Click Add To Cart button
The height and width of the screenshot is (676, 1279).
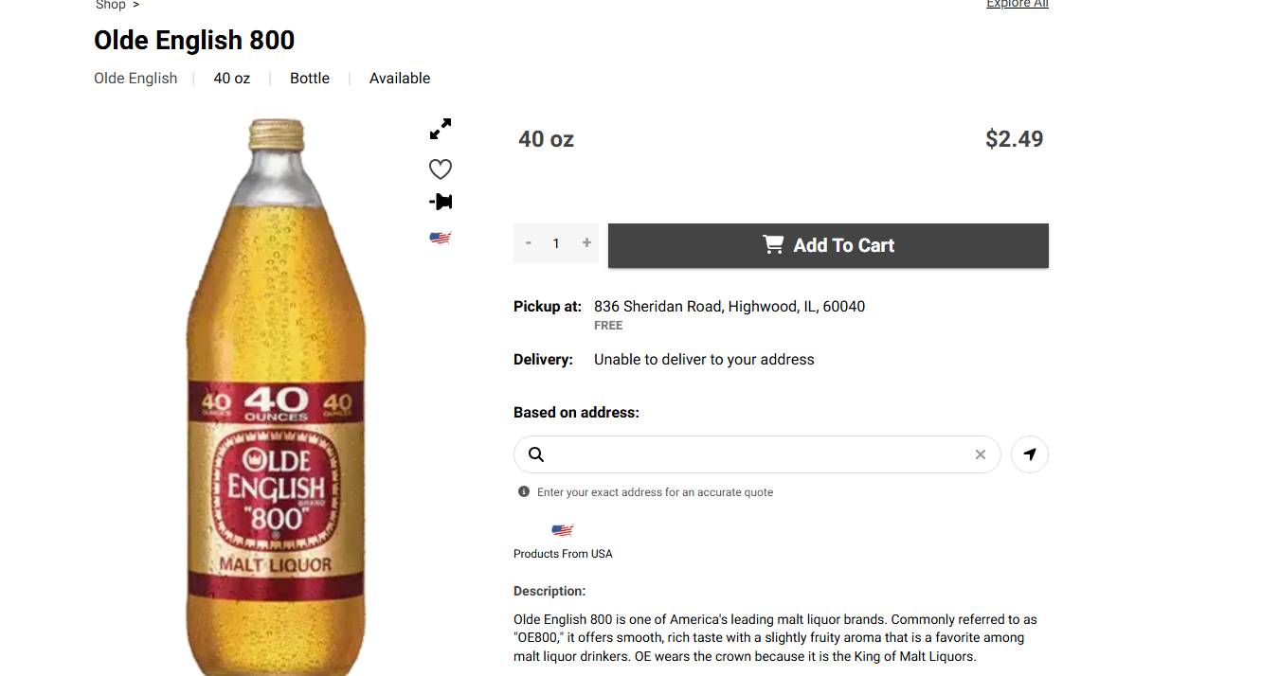pyautogui.click(x=828, y=245)
